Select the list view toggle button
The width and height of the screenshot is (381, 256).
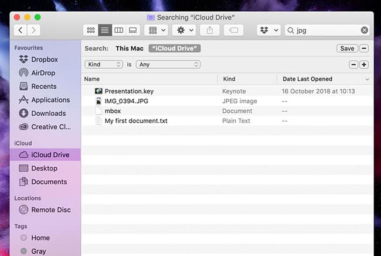(105, 30)
